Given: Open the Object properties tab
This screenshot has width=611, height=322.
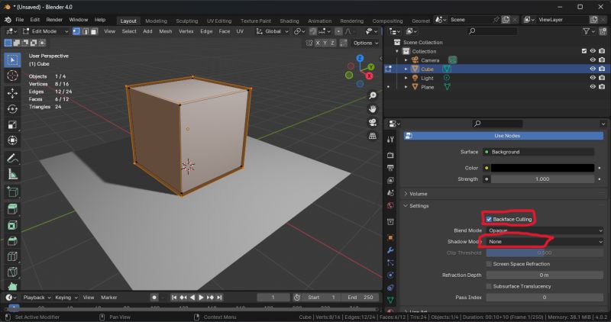Looking at the screenshot, I should pos(390,237).
